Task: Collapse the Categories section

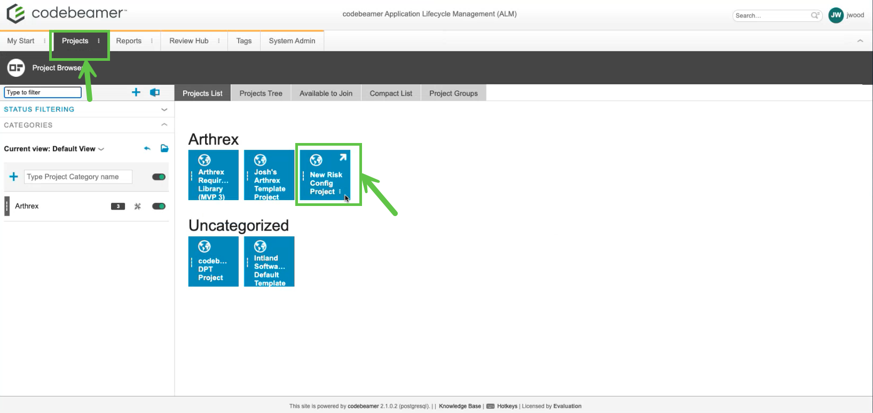Action: pos(164,125)
